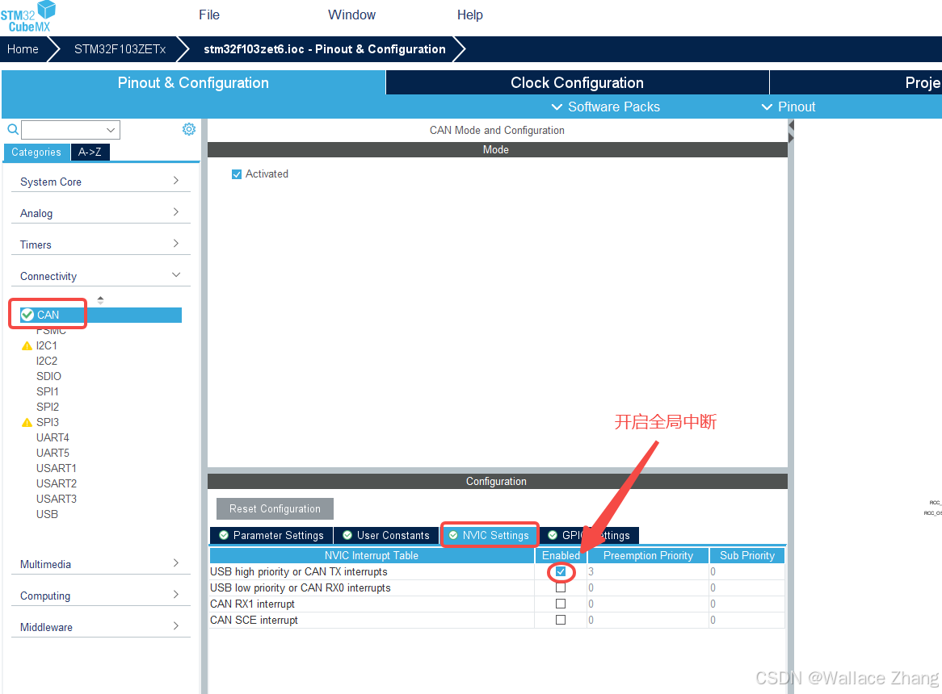
Task: Click the STM32F103ZETx breadcrumb
Action: click(x=120, y=49)
